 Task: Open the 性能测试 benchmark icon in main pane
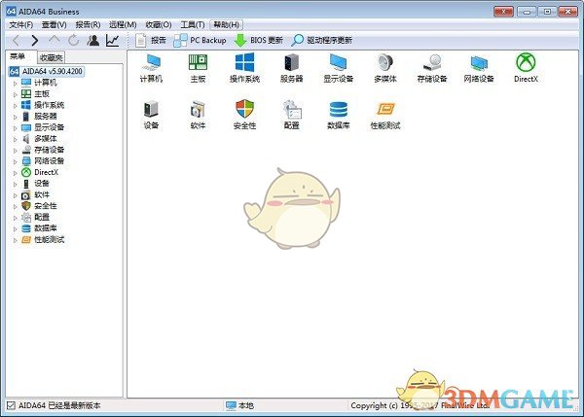(385, 115)
